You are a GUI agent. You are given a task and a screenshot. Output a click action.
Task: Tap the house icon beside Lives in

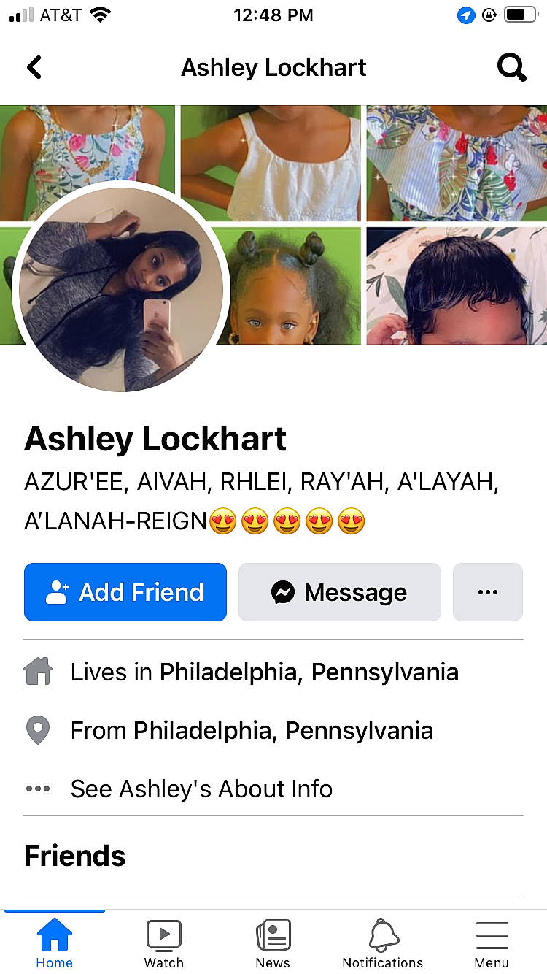[x=38, y=672]
